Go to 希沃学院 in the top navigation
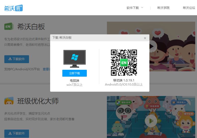Viewport: 197px width, 138px height. point(163,8)
